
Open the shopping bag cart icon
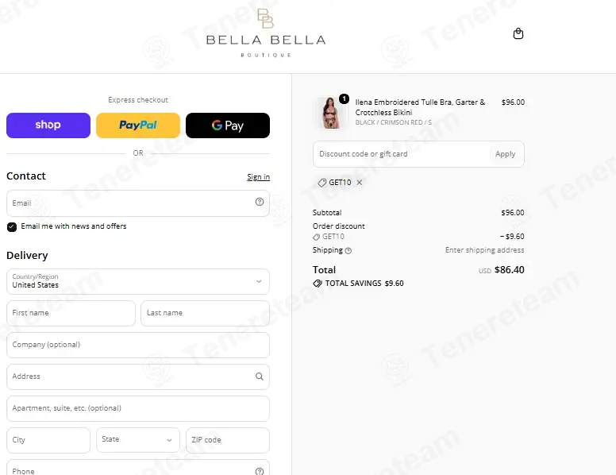tap(518, 34)
